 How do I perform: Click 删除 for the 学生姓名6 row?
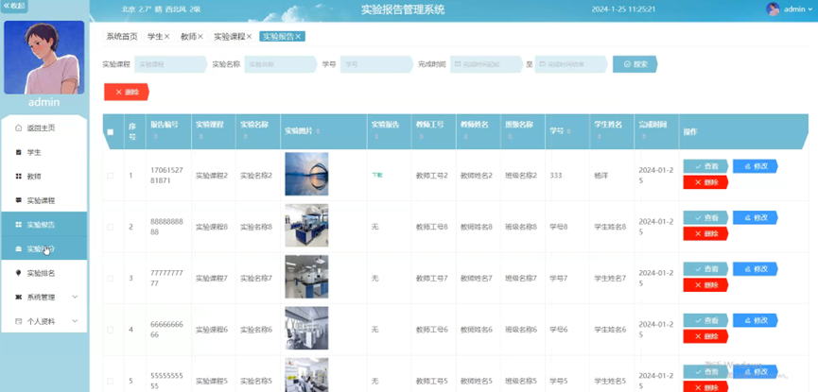(x=705, y=337)
